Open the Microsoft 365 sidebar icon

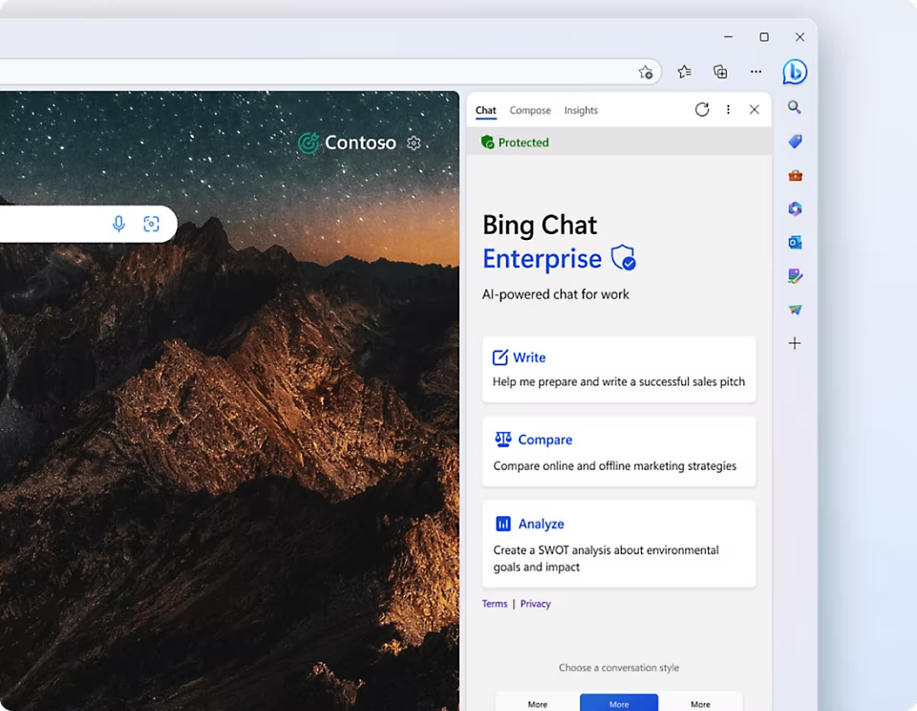pos(795,208)
